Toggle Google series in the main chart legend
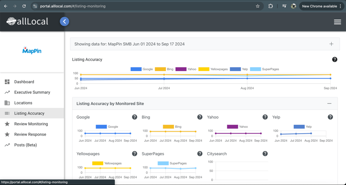346x185 pixels. [x=141, y=69]
